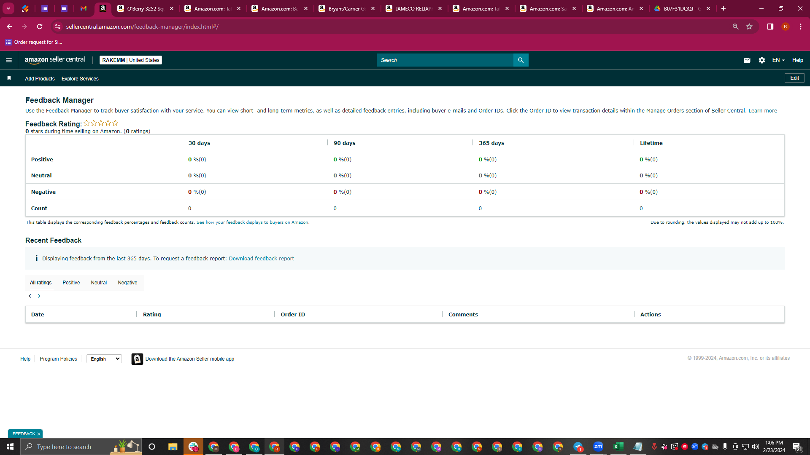Viewport: 810px width, 455px height.
Task: Click the Amazon Seller app icon
Action: pyautogui.click(x=137, y=359)
